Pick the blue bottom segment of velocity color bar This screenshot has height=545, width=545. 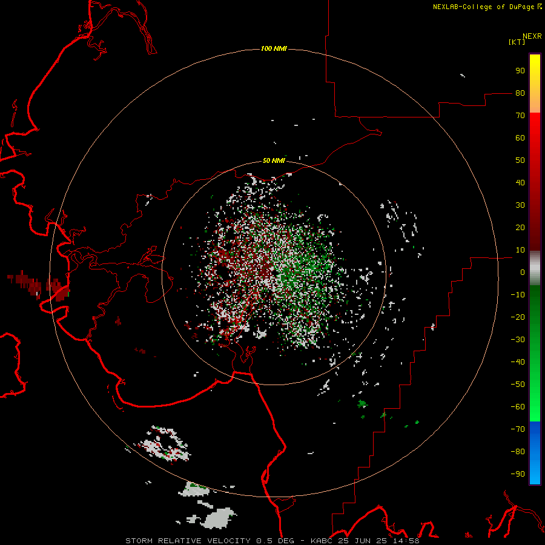coord(535,452)
